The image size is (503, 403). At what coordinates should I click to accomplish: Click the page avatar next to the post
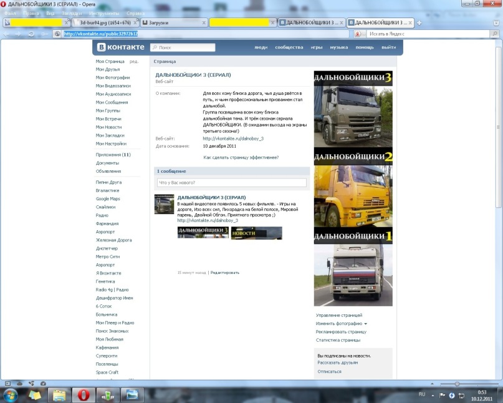pos(164,204)
